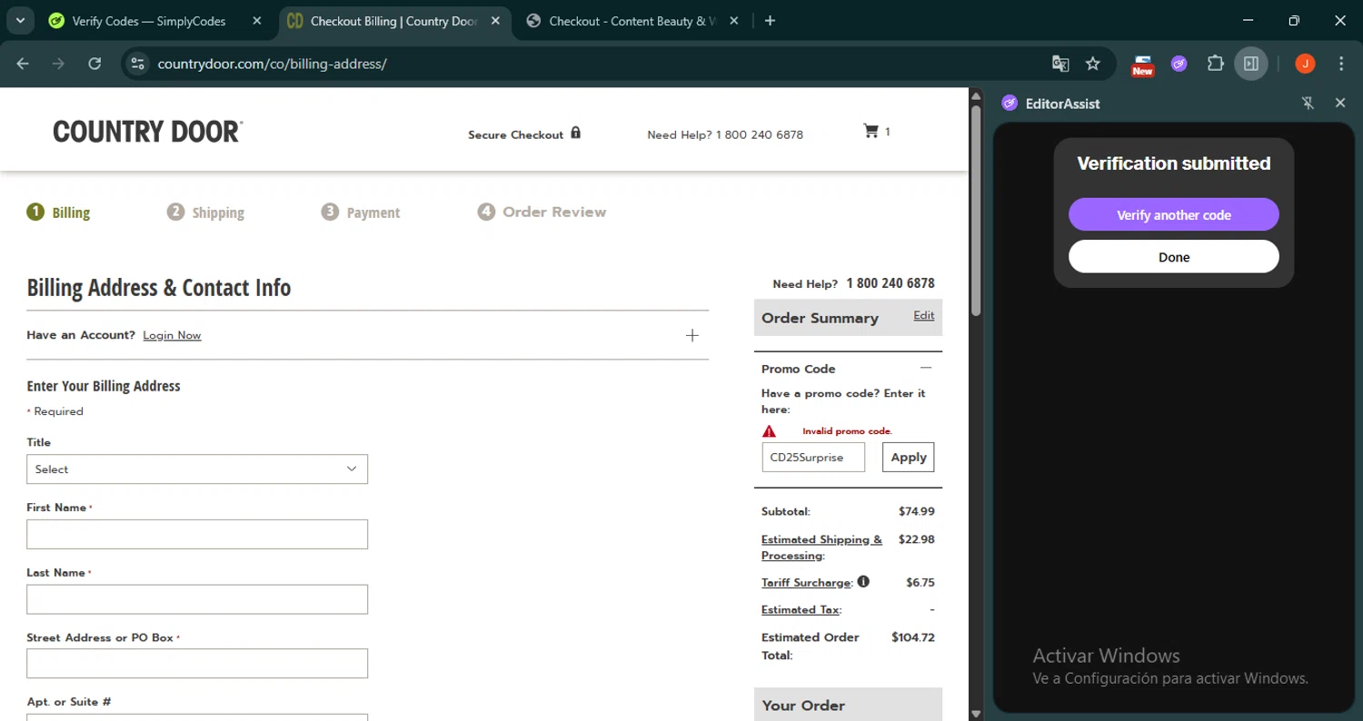
Task: Switch to Checkout Content Beauty tab
Action: pos(632,21)
